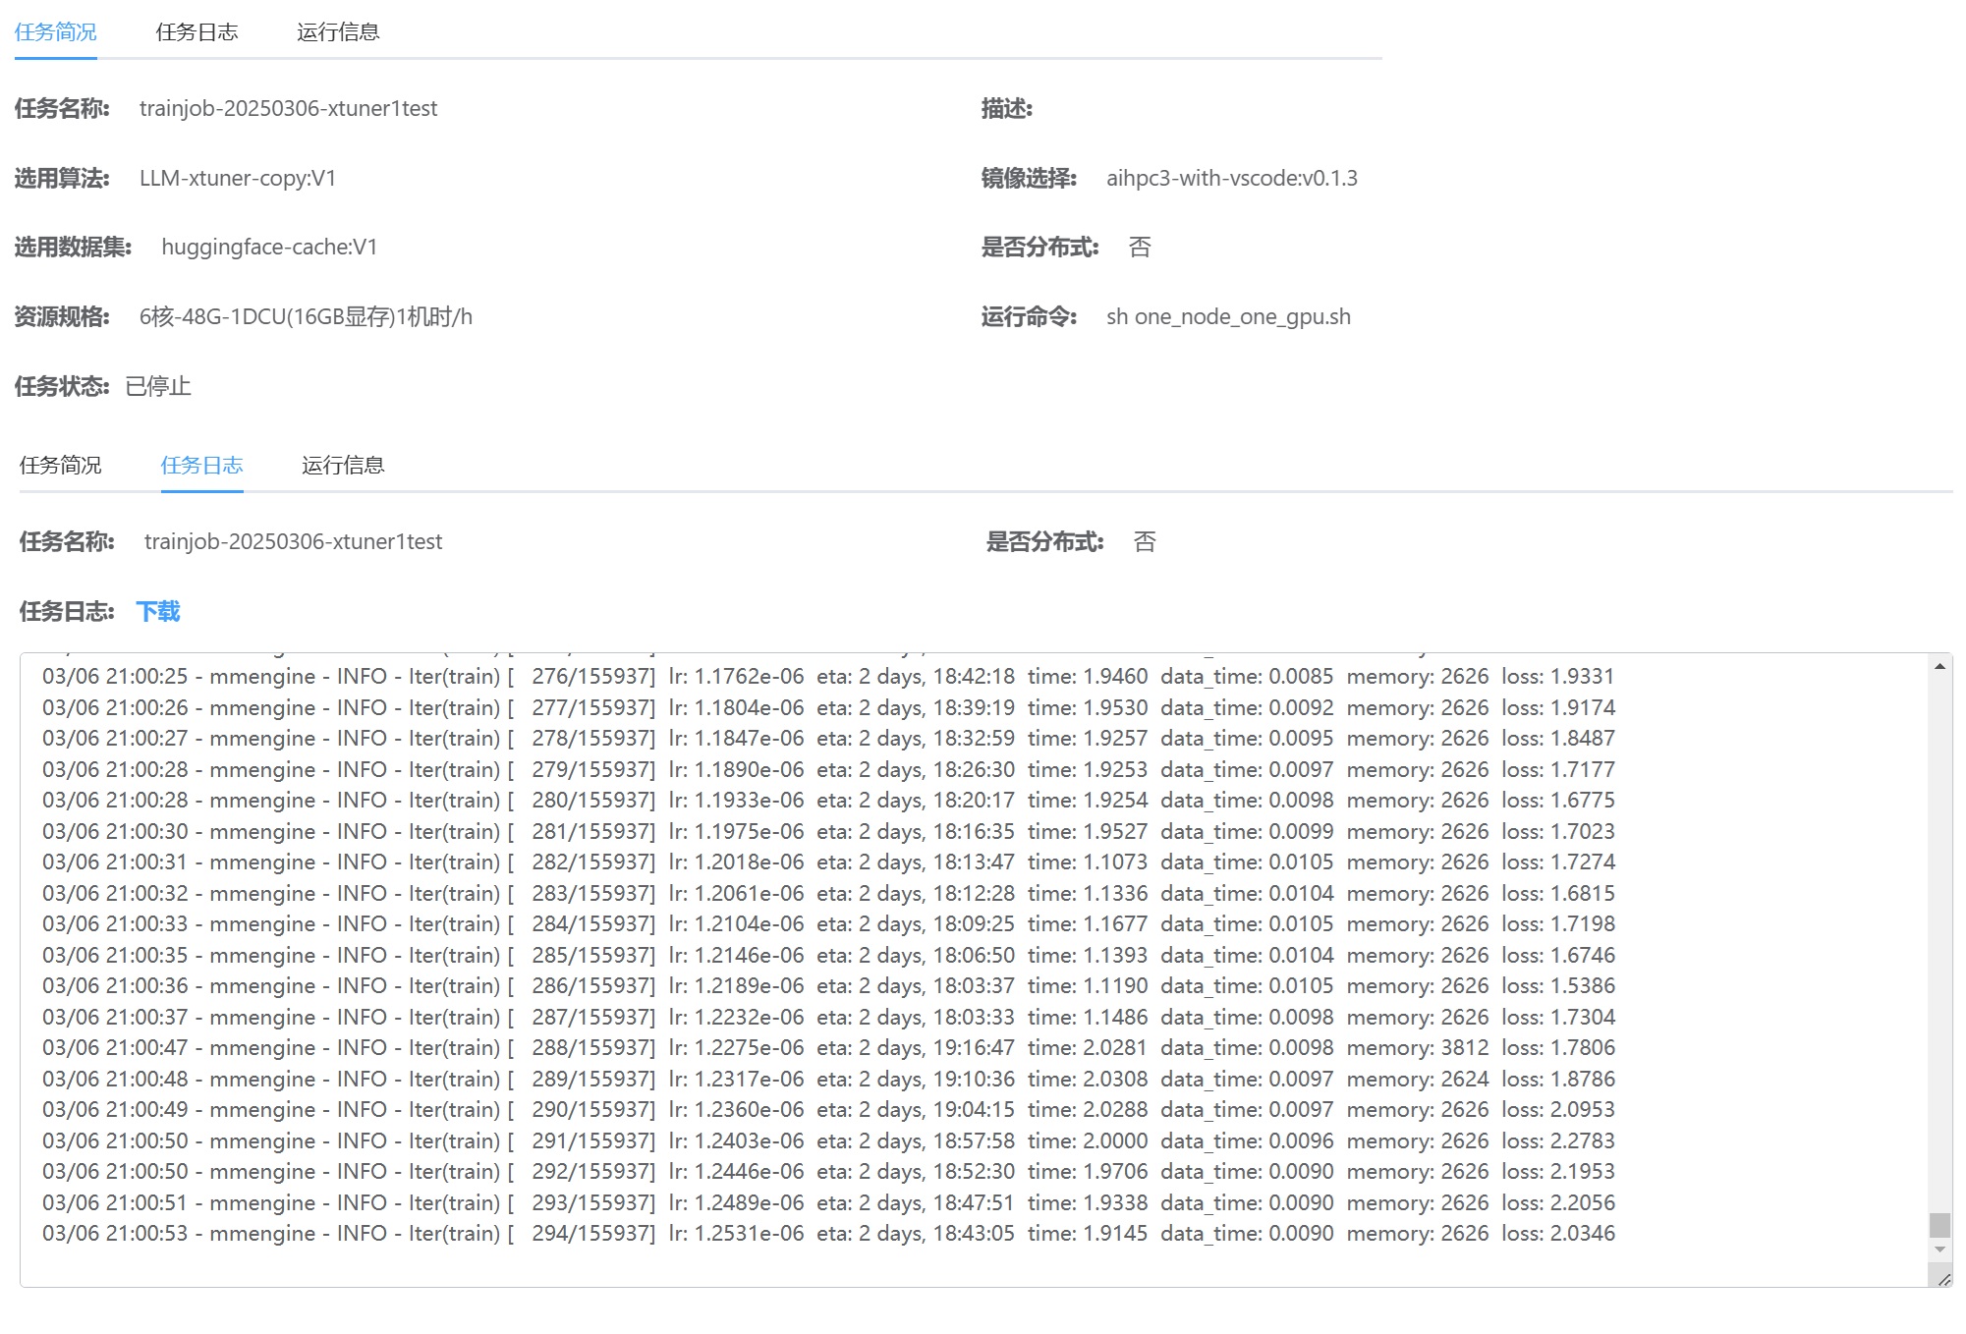Switch to 运行信息 tab in lower tab bar

coord(343,466)
